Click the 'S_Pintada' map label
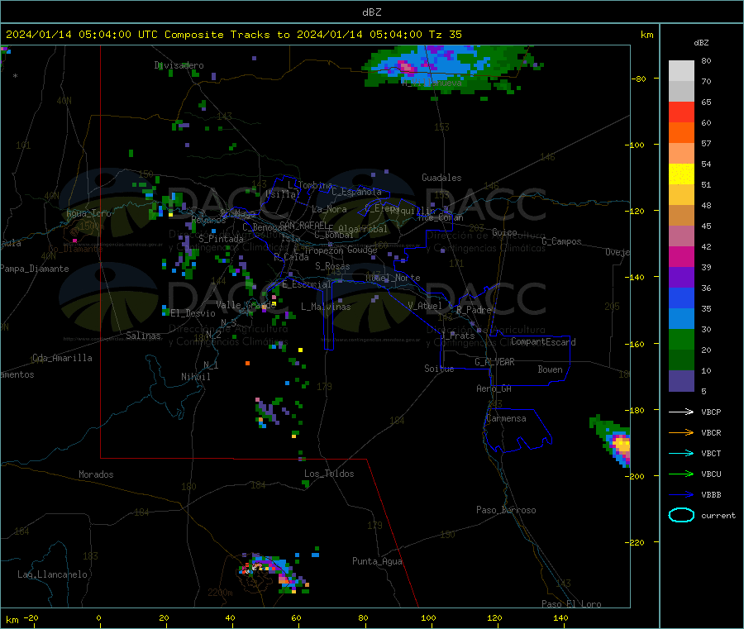Screen dimensions: 744x629 [221, 239]
